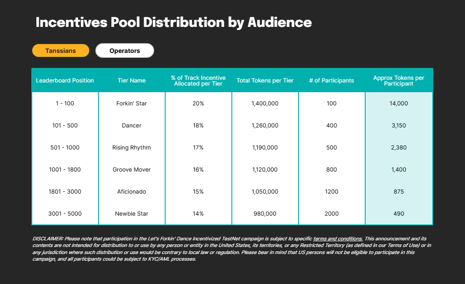Screen dimensions: 465x284
Task: Select the Aficionado tier cell
Action: pyautogui.click(x=131, y=191)
